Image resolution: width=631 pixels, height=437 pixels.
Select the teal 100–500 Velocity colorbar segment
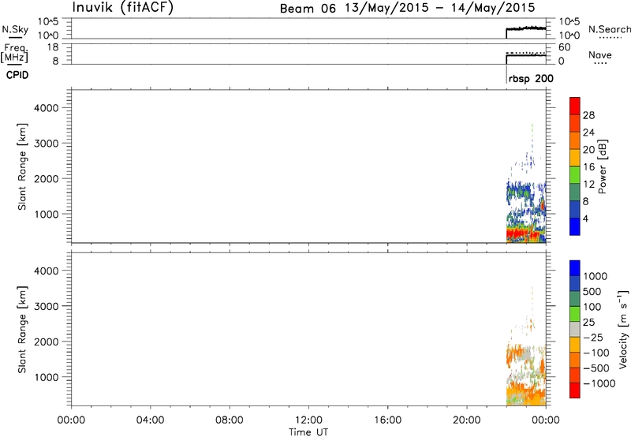click(575, 299)
